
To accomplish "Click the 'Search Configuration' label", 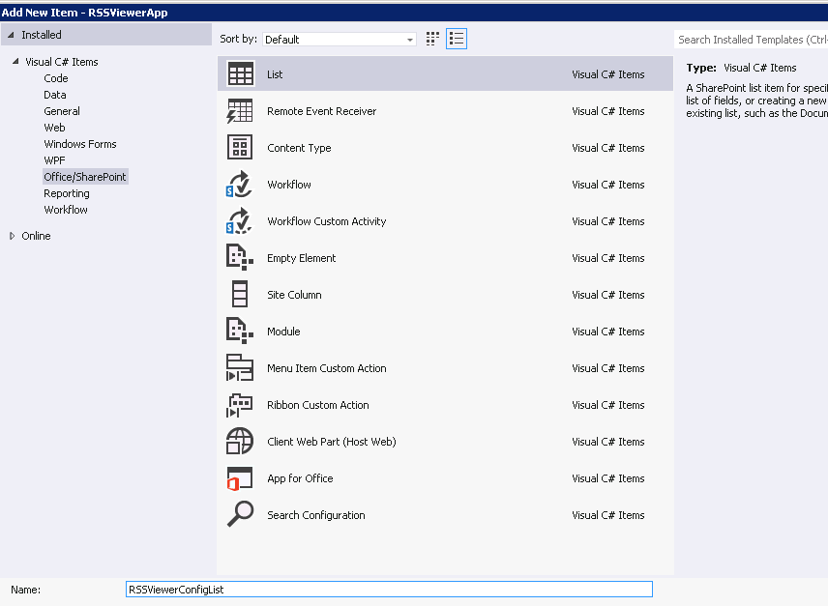I will (315, 515).
